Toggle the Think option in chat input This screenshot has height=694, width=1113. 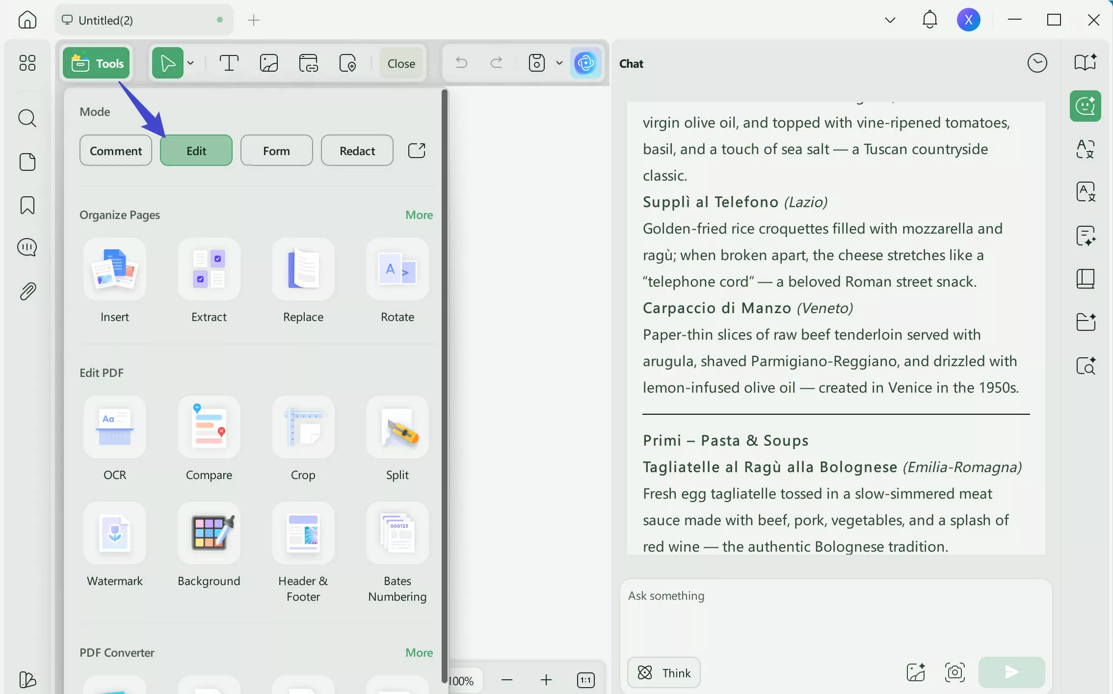pos(663,672)
